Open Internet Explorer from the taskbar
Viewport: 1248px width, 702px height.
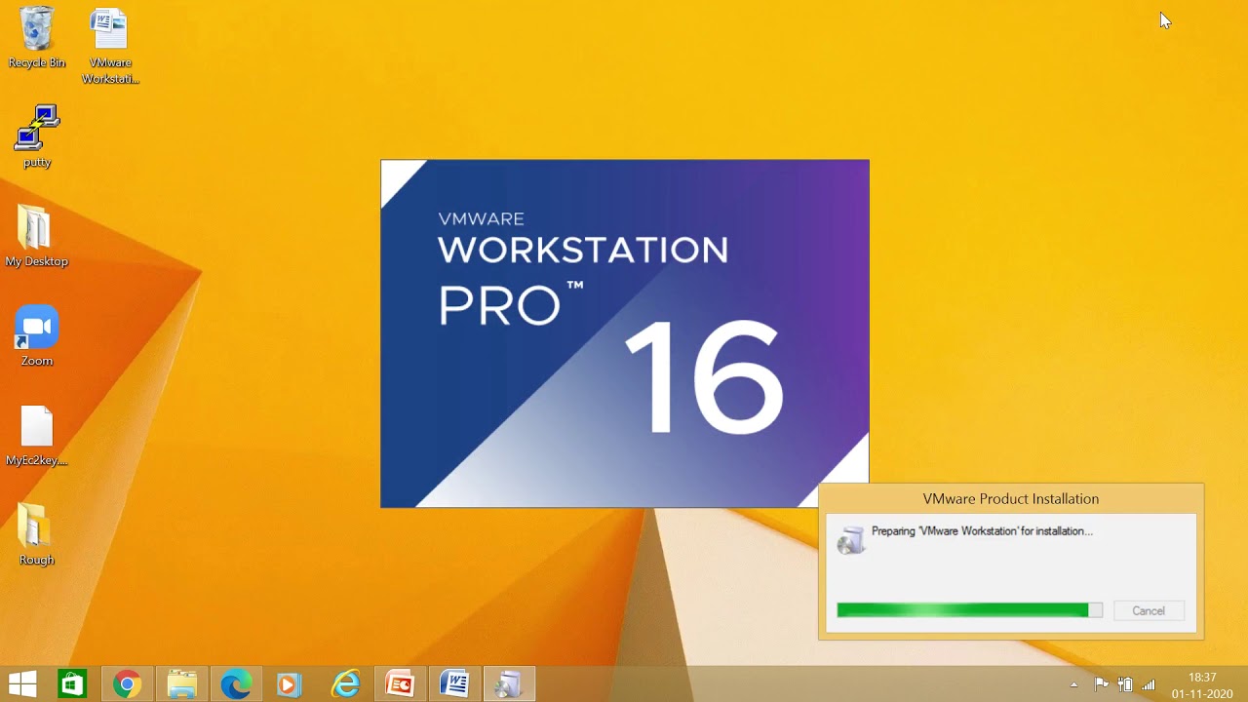click(x=345, y=684)
